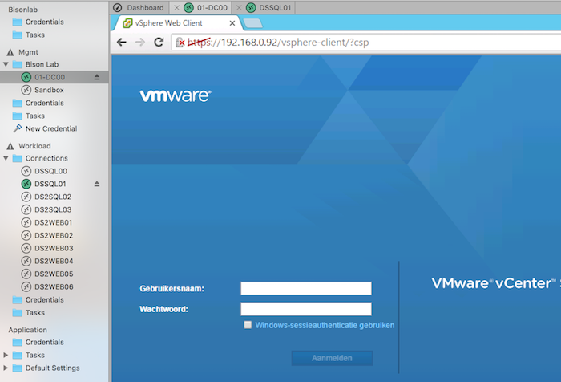This screenshot has height=382, width=561.
Task: Focus the Wachtwoord password field
Action: point(306,309)
